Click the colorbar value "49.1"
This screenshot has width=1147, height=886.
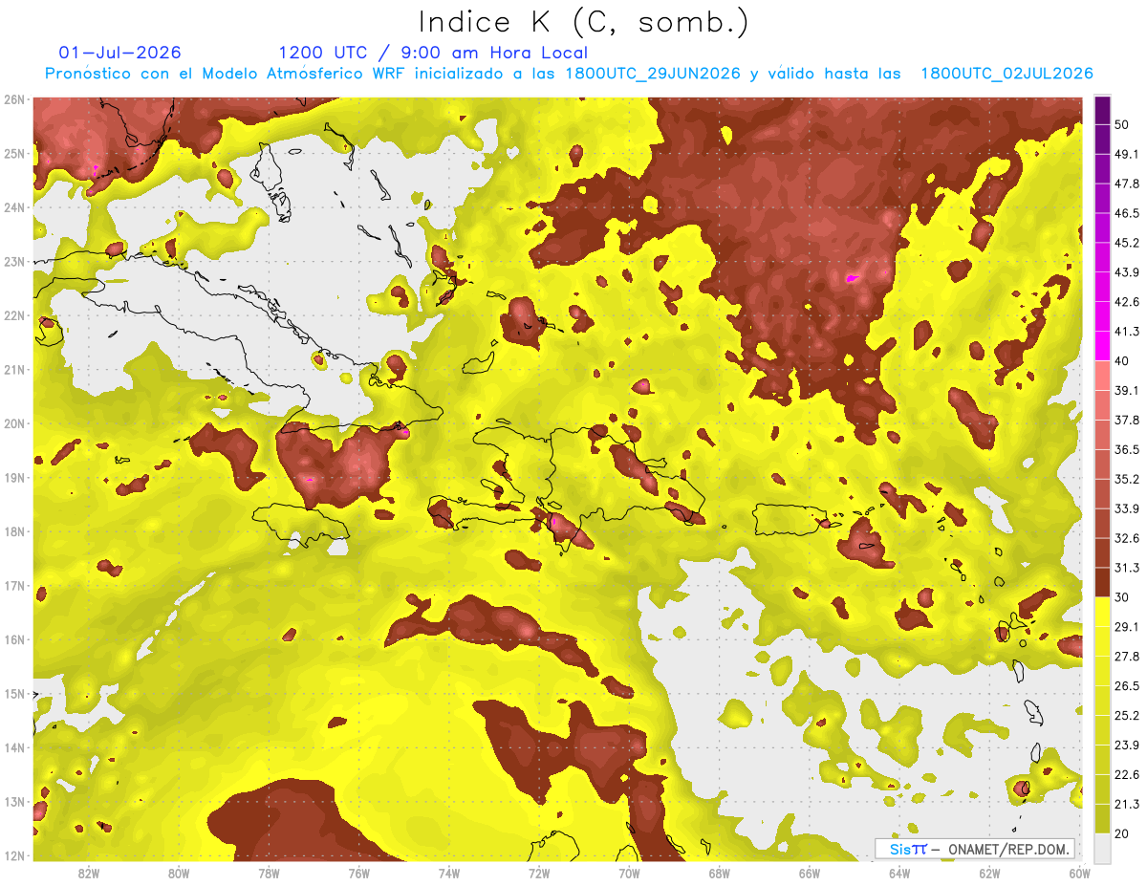coord(1127,154)
